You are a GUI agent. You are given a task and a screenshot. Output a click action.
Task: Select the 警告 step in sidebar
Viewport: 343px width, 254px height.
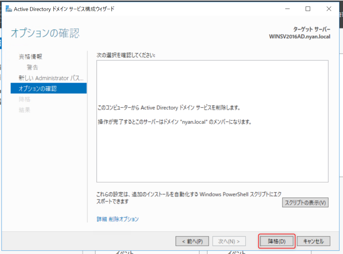(x=32, y=67)
